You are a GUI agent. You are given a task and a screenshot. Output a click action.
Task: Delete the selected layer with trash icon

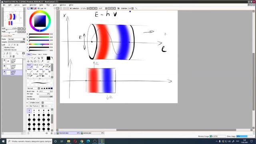pos(14,56)
